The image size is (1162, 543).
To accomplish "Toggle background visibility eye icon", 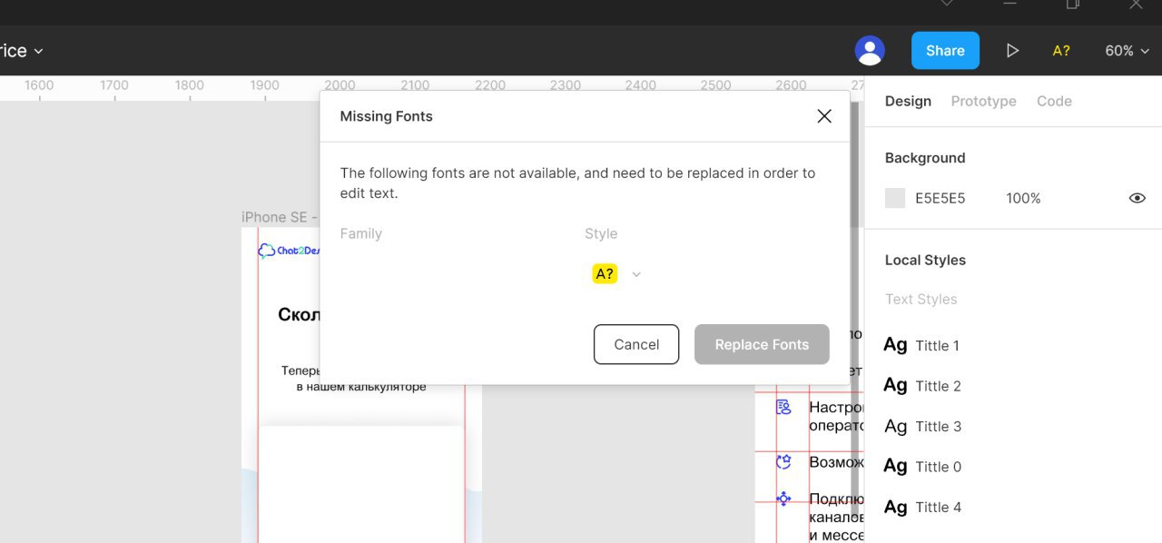I will coord(1137,198).
